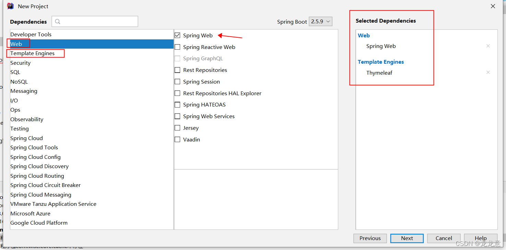Enable Spring Web Services checkbox

[177, 116]
